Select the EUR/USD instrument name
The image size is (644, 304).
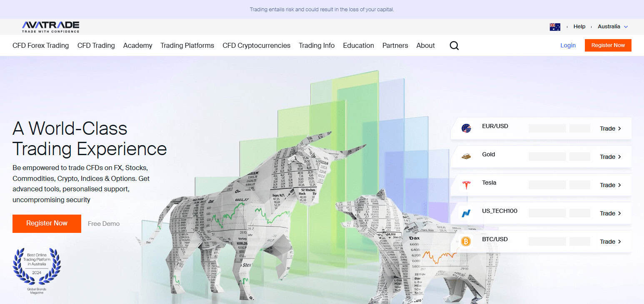coord(495,126)
